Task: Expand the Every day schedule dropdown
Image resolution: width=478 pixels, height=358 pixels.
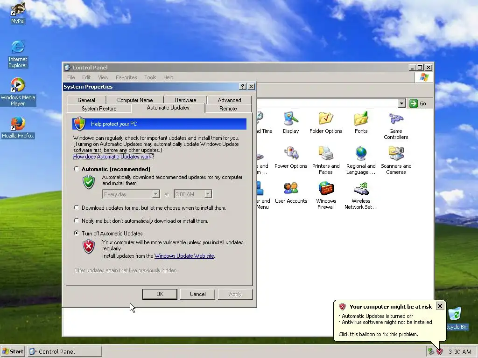Action: click(156, 194)
